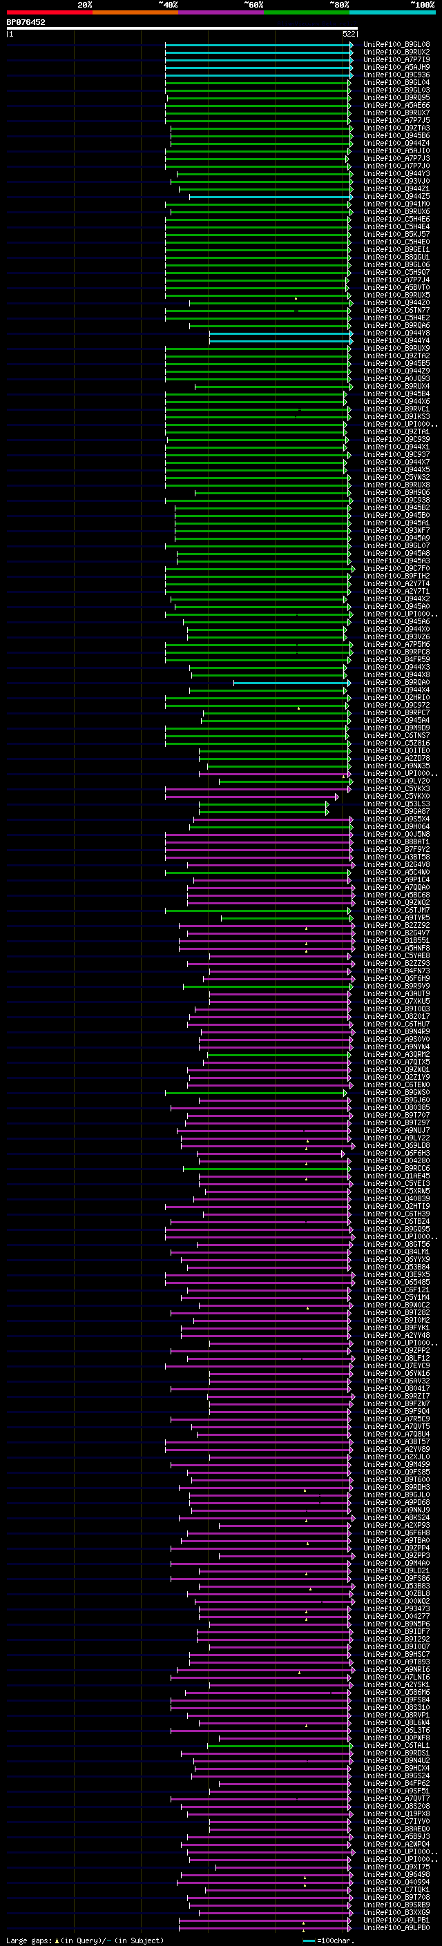Click the green ~80% identity legend segment
The height and width of the screenshot is (1946, 442).
pos(307,12)
